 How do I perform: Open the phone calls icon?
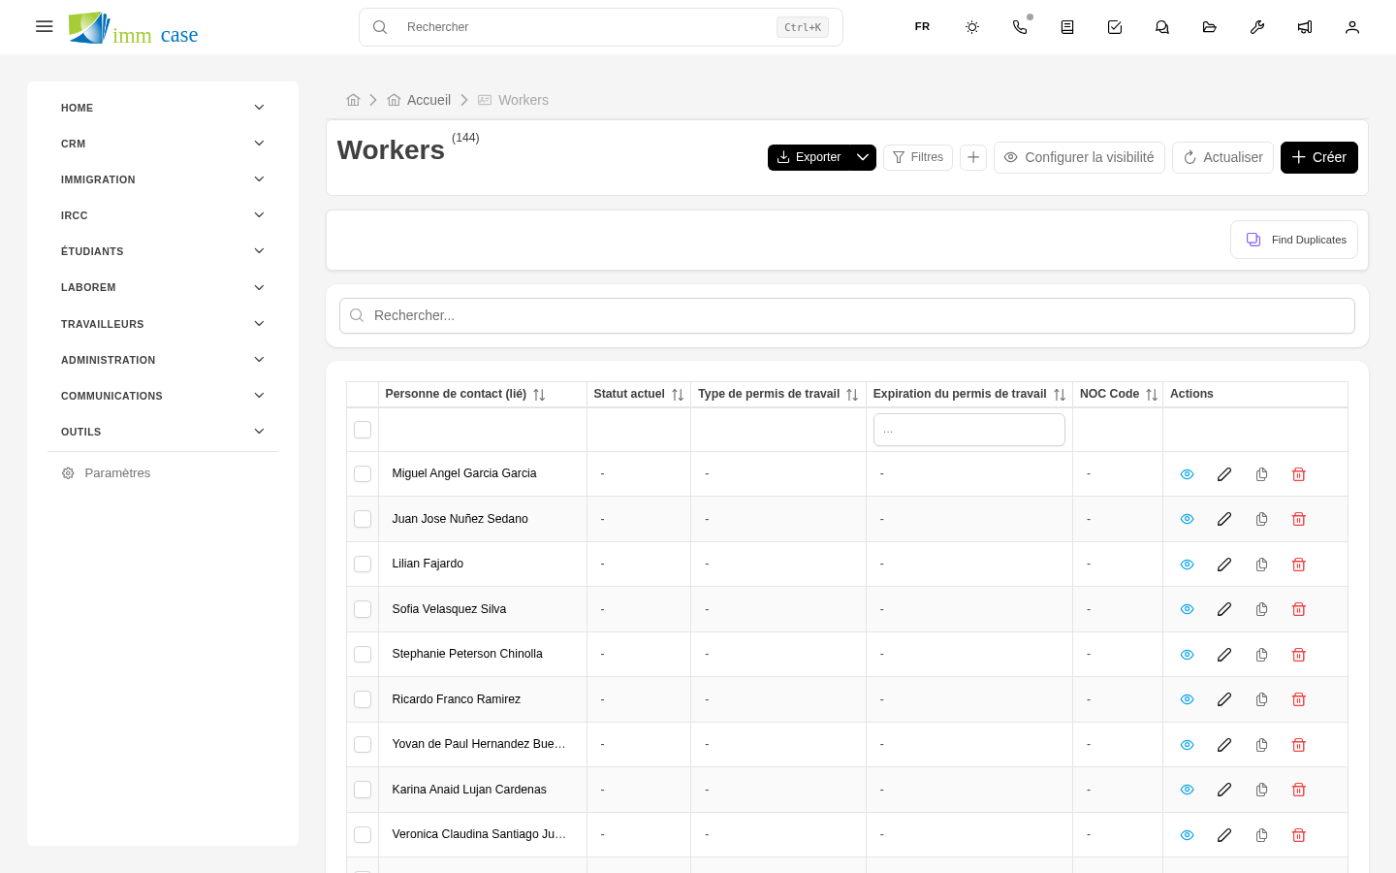pos(1020,27)
